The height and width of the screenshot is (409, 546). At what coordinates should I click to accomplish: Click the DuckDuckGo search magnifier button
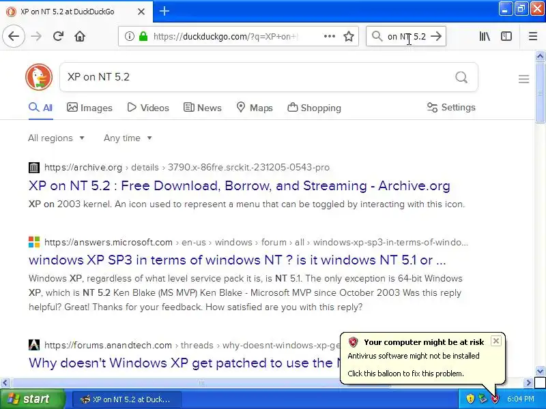[x=461, y=77]
